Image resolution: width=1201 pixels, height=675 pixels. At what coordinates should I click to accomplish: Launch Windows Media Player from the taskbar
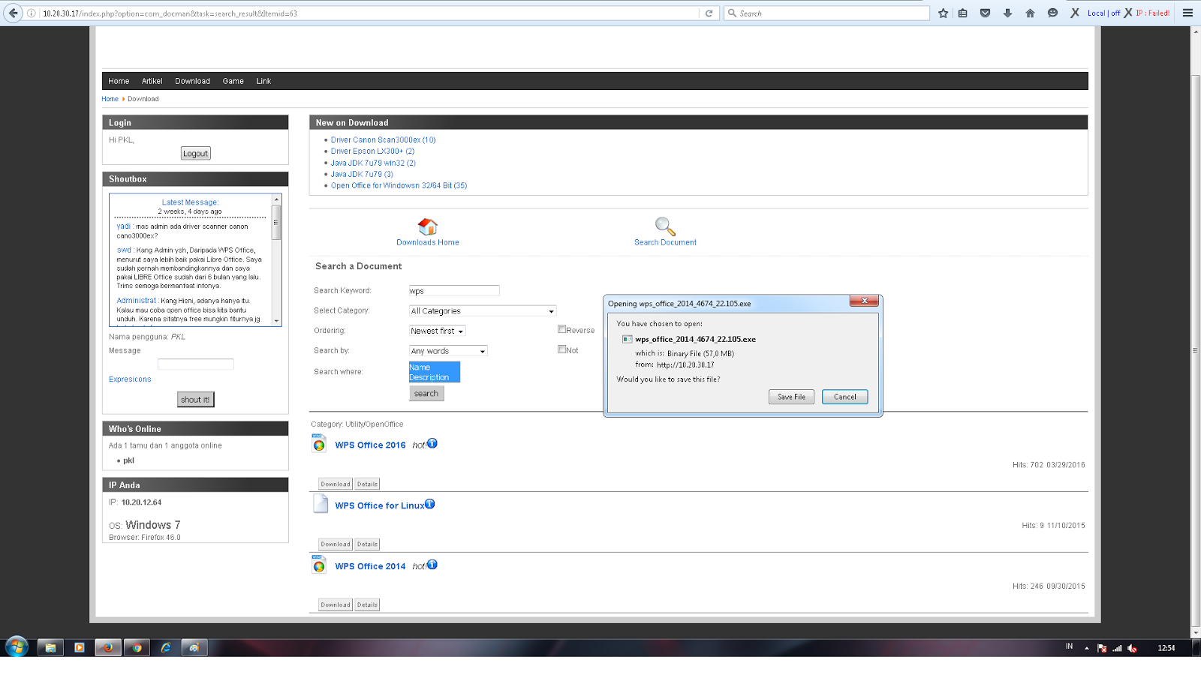[x=79, y=648]
